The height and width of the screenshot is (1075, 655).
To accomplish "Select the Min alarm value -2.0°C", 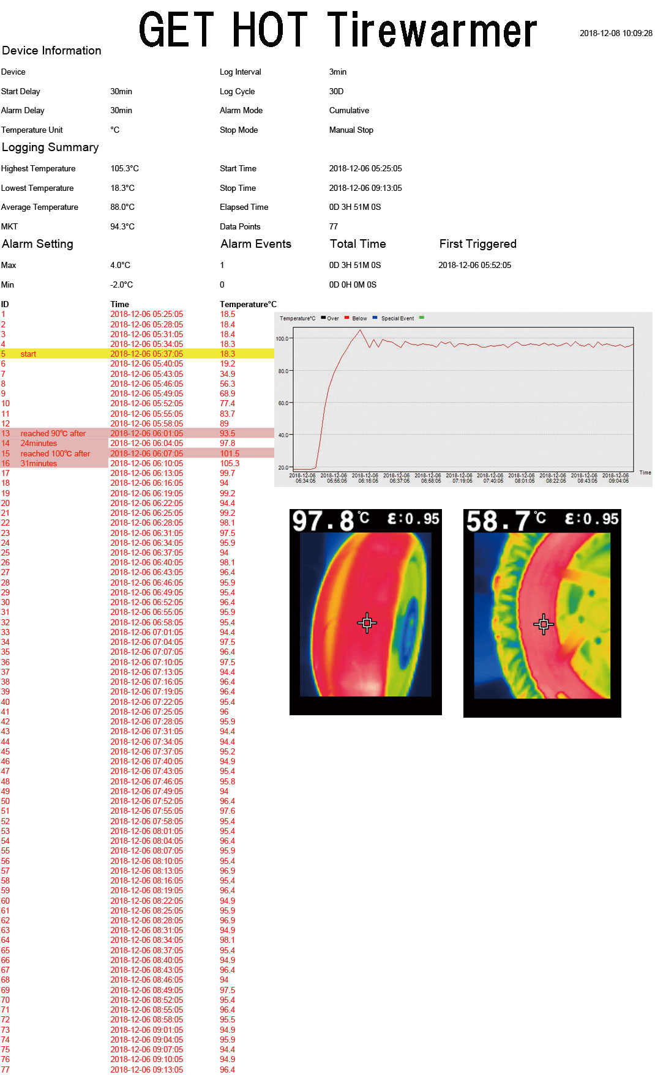I will (x=122, y=285).
